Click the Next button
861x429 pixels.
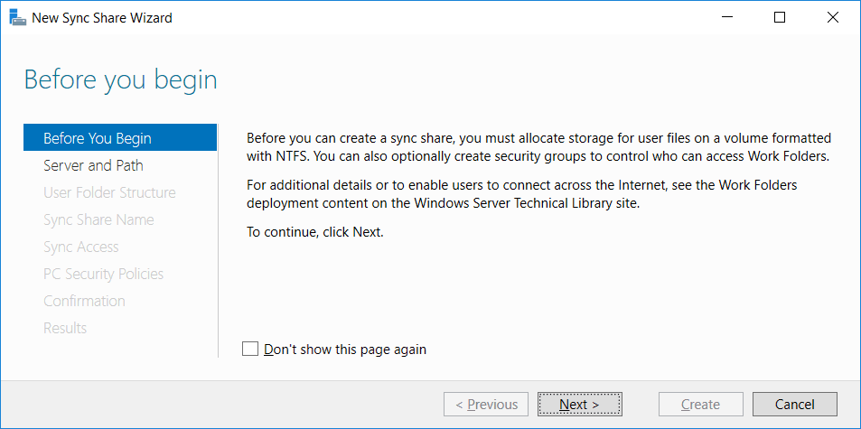tap(580, 405)
